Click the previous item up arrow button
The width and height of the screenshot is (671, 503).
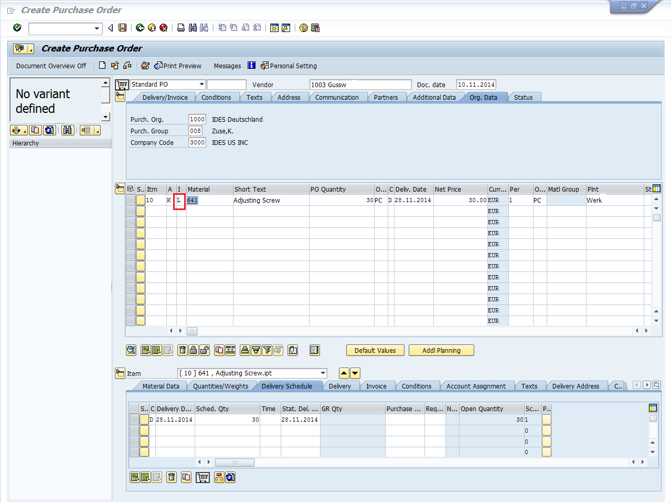[344, 373]
